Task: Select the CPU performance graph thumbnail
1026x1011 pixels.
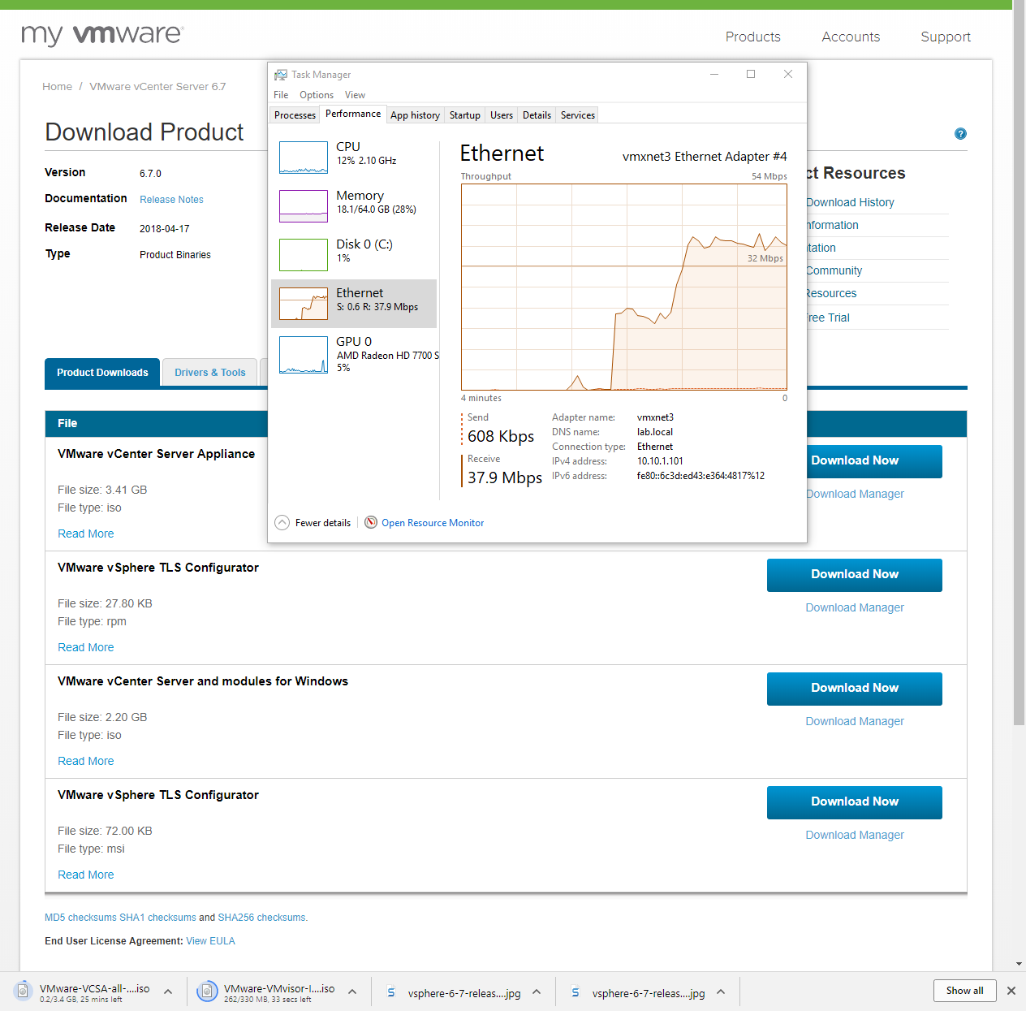Action: pos(304,158)
